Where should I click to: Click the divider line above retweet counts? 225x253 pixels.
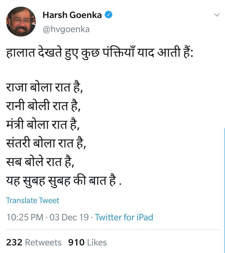click(112, 230)
